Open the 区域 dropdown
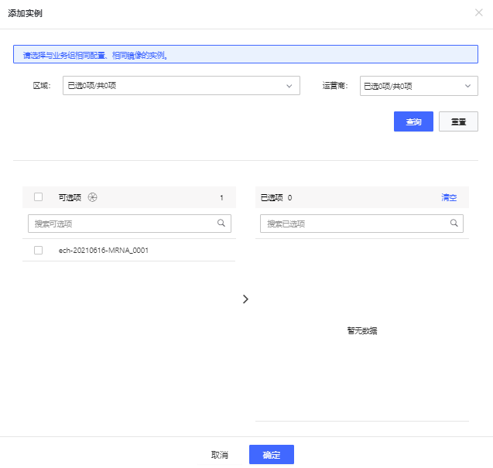Screen dimensions: 493x468 click(x=181, y=86)
